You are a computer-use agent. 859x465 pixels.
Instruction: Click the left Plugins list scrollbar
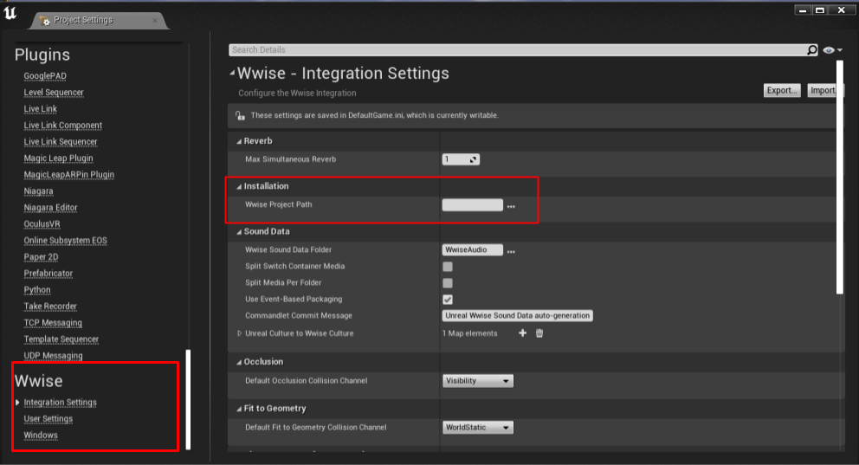(x=189, y=399)
